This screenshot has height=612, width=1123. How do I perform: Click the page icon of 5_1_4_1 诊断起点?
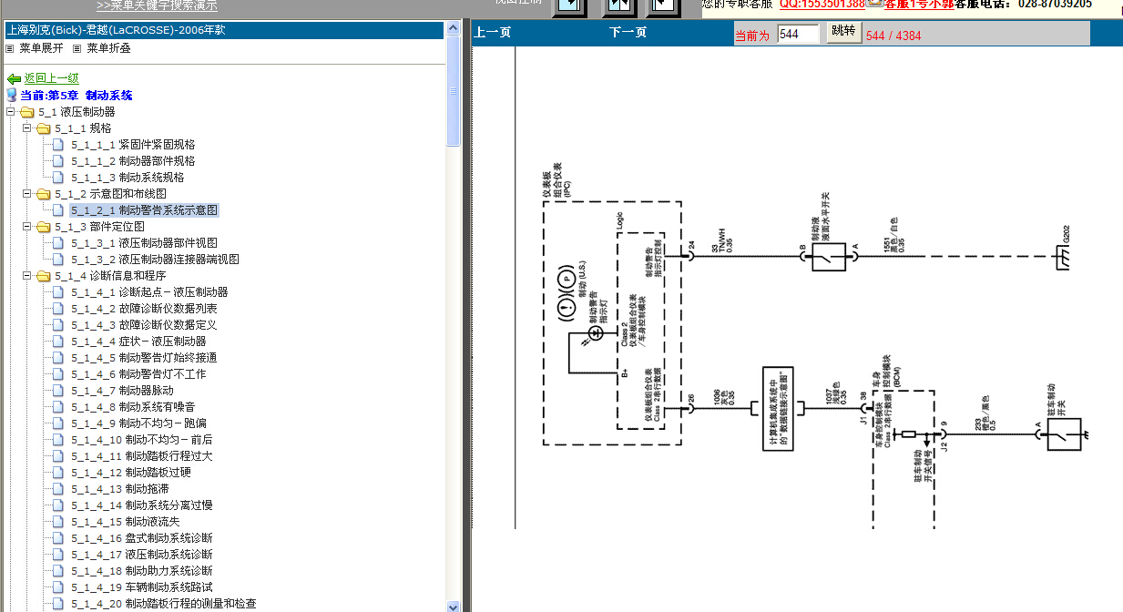[x=59, y=292]
